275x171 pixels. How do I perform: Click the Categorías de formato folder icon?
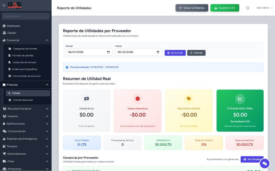[10, 49]
